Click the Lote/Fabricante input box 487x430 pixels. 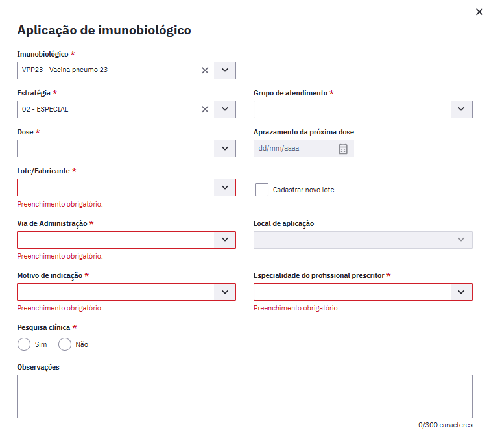pos(115,188)
